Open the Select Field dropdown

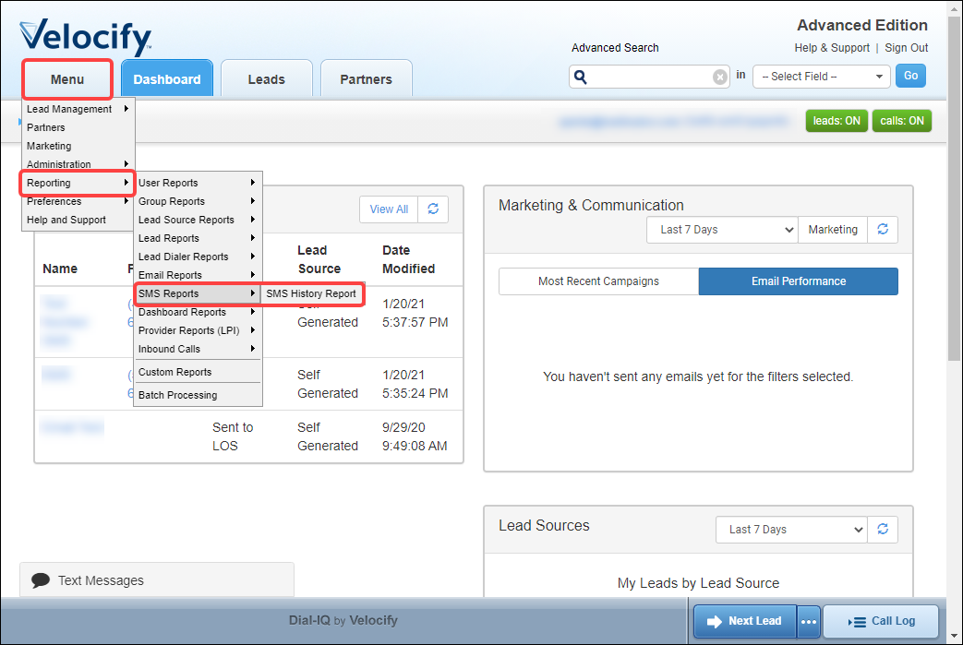821,77
